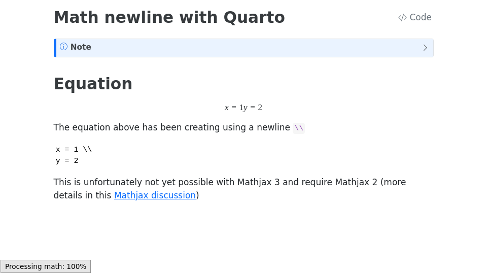Image resolution: width=487 pixels, height=274 pixels.
Task: Click the "Note" callout title text
Action: (81, 47)
